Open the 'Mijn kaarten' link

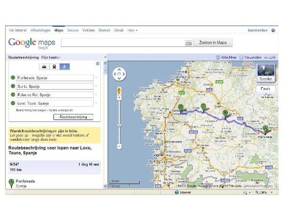[51, 57]
